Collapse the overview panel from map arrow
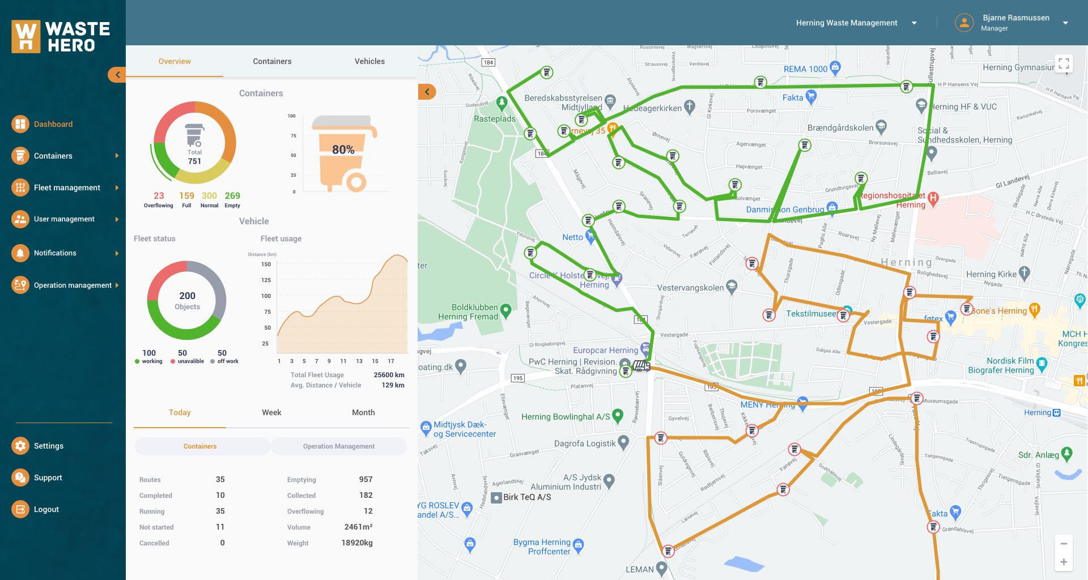The height and width of the screenshot is (580, 1088). (x=427, y=92)
